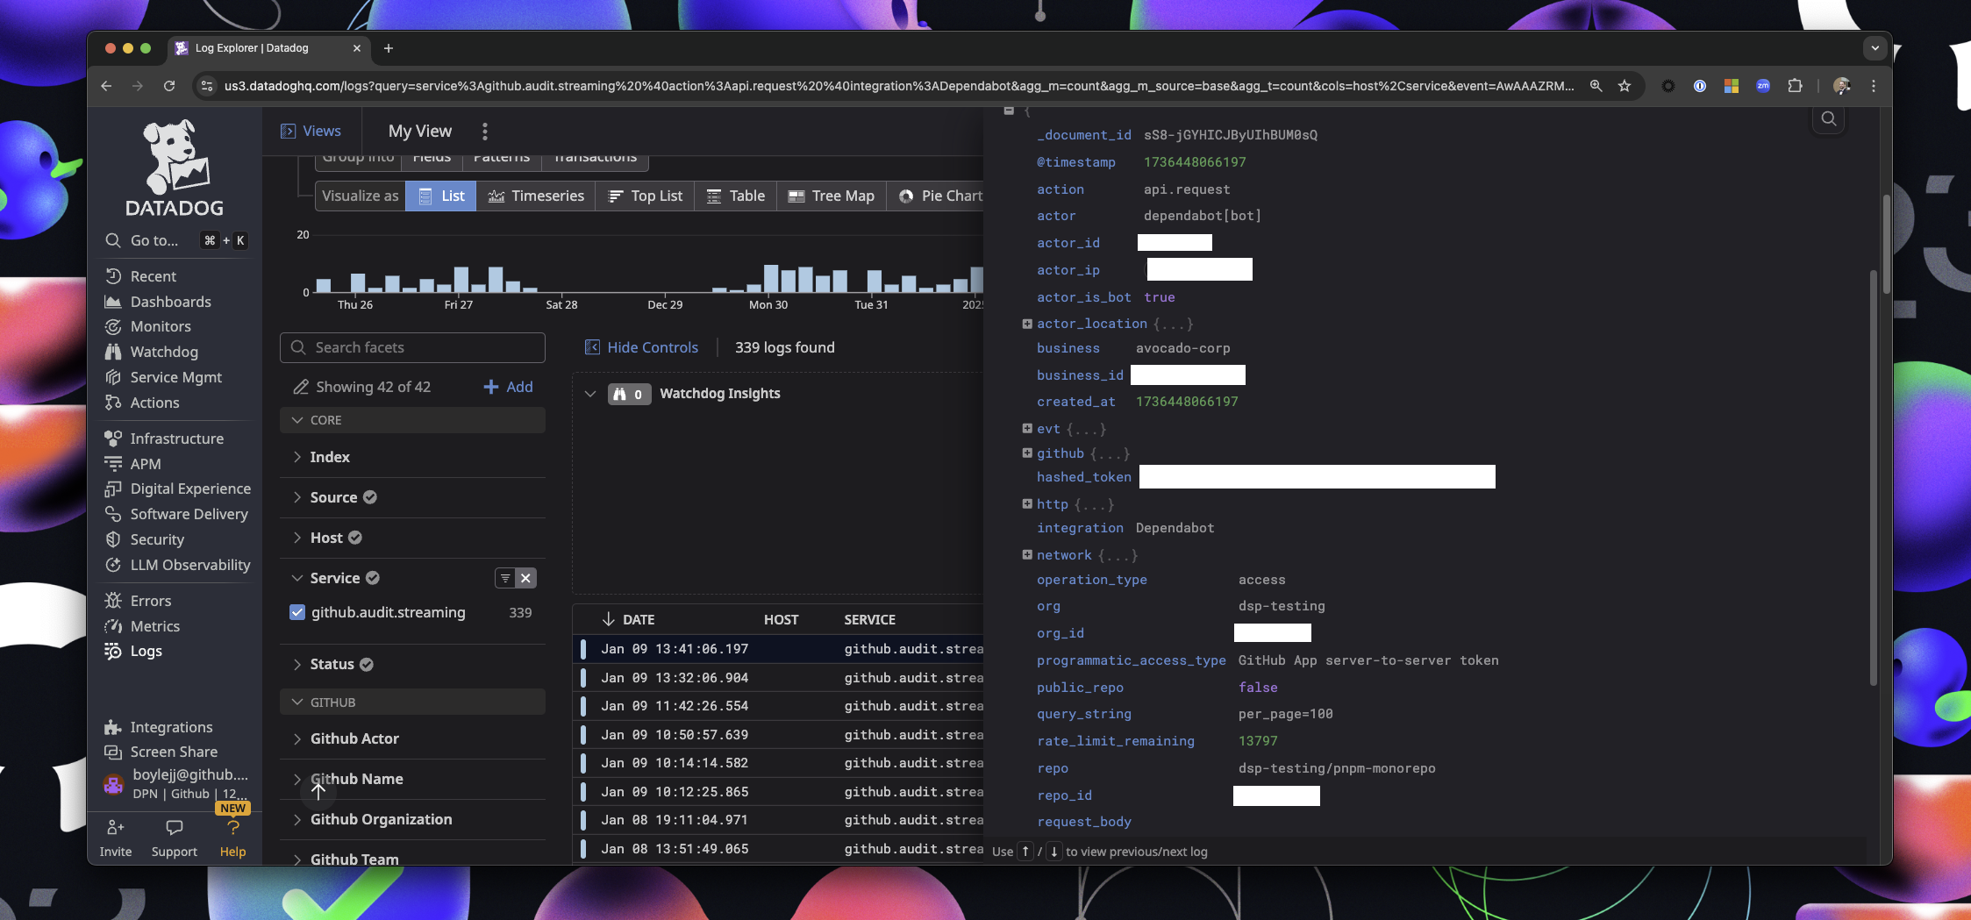
Task: Open the boylejj@github account menu
Action: (176, 783)
